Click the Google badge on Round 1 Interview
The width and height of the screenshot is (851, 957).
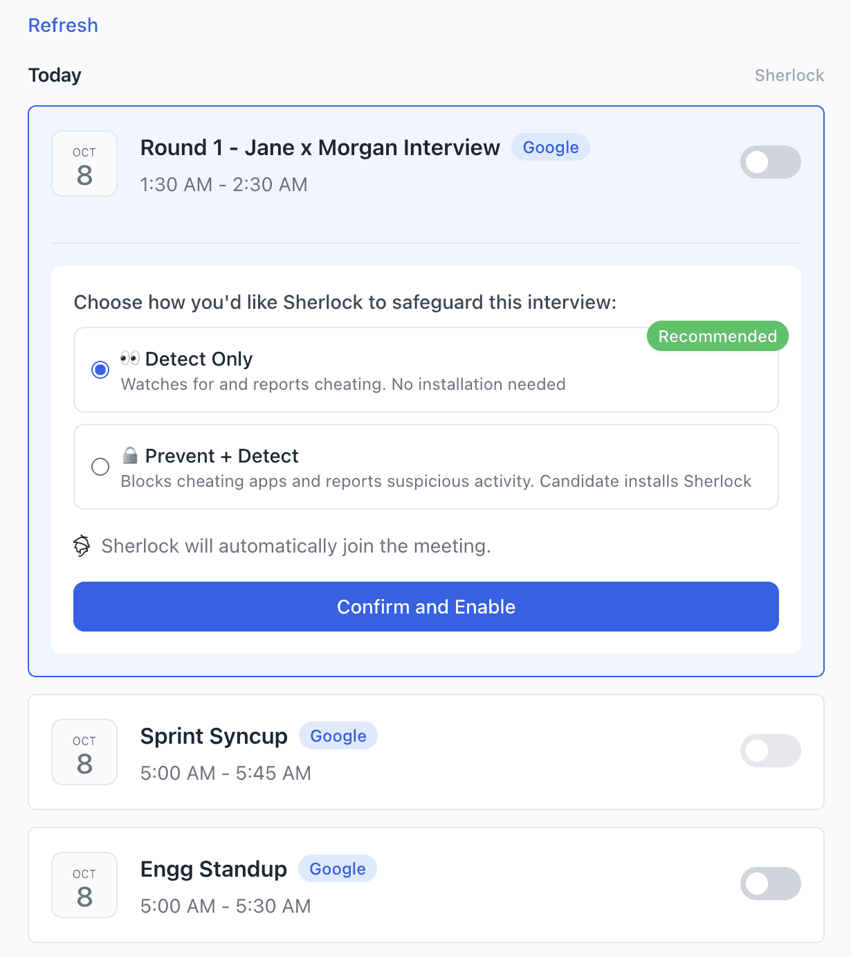pos(551,147)
